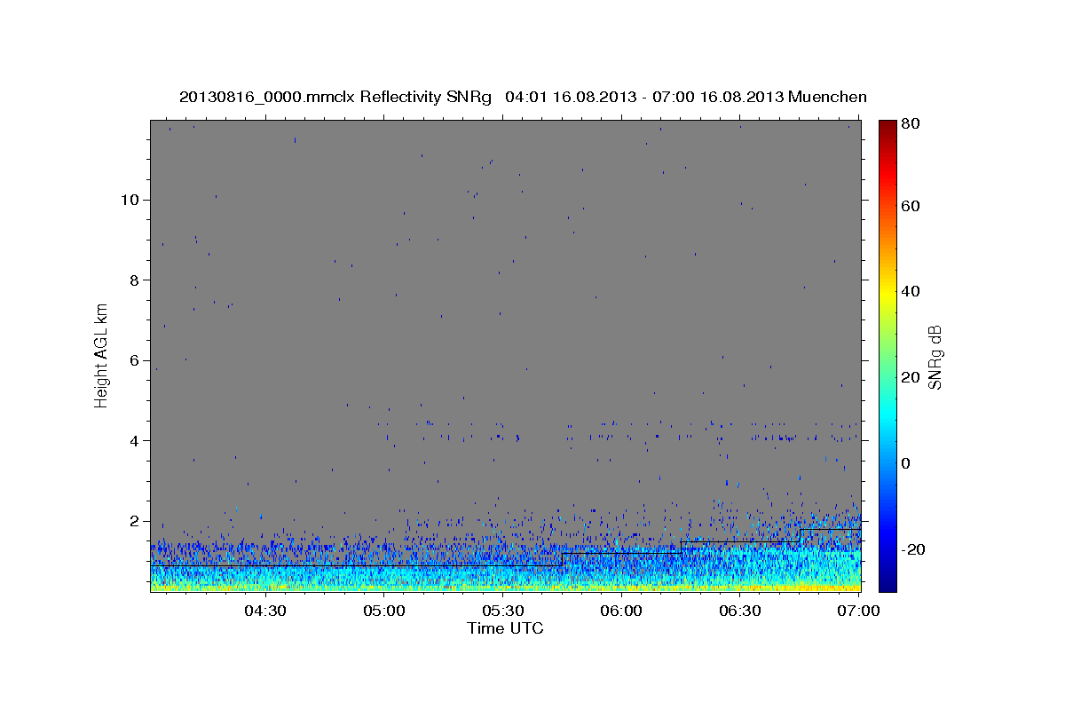
Task: Click the plot title mentioning Muenchen
Action: (523, 97)
